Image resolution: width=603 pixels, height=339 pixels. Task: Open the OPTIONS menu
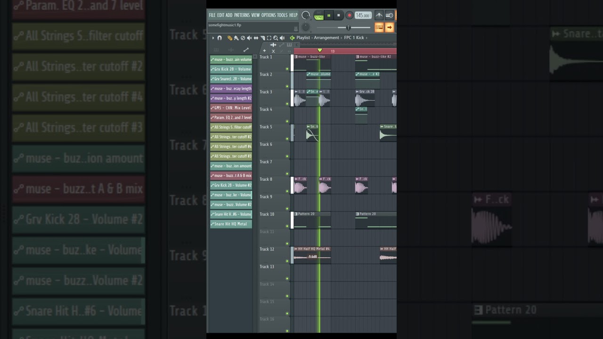[x=269, y=15]
